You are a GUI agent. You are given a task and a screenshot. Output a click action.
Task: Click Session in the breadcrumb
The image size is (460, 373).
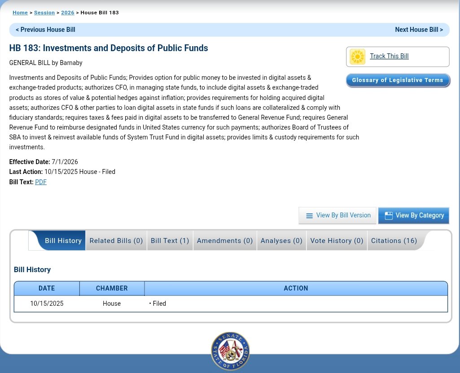click(44, 13)
